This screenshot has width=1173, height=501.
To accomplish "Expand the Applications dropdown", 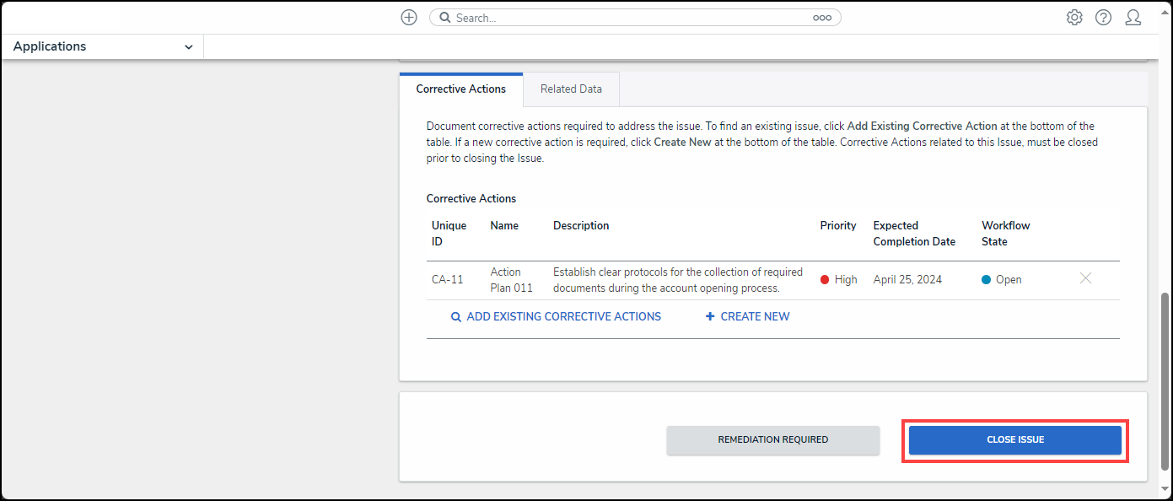I will pos(187,47).
